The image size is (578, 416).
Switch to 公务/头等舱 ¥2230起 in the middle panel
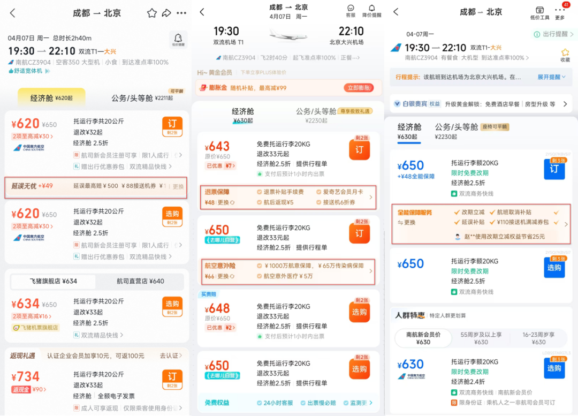pyautogui.click(x=316, y=115)
